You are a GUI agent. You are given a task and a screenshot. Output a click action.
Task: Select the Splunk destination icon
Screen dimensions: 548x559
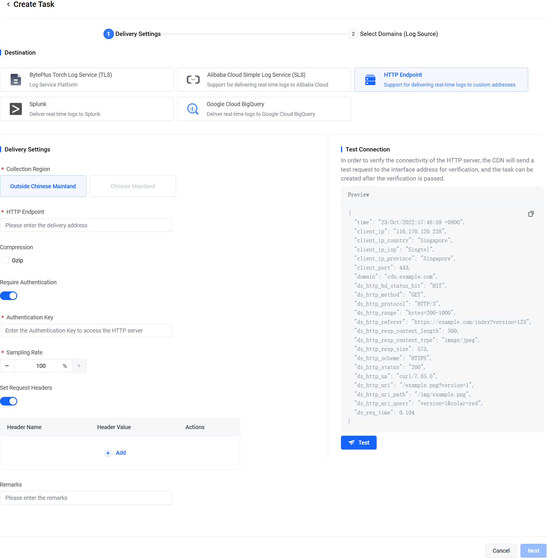point(16,109)
